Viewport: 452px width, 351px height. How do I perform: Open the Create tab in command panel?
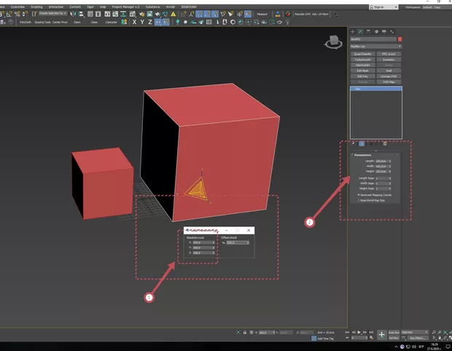[x=353, y=32]
